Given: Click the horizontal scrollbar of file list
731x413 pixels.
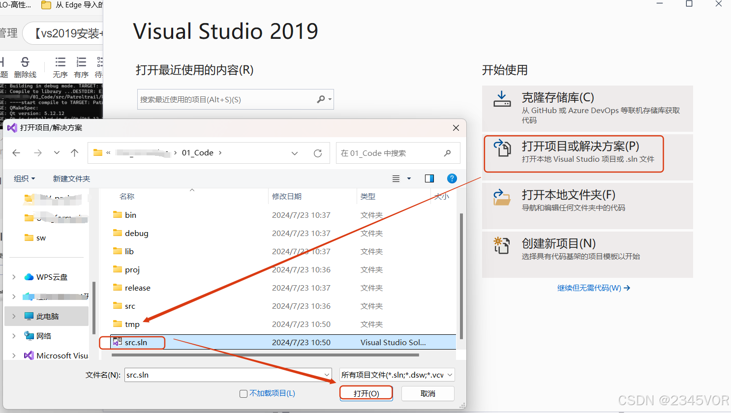Looking at the screenshot, I should [266, 354].
